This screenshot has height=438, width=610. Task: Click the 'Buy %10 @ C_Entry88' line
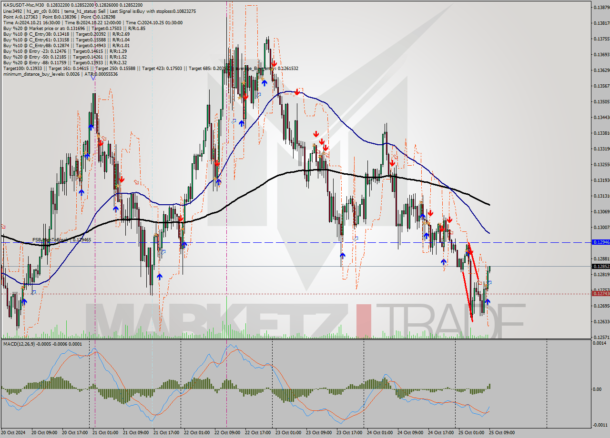click(x=66, y=45)
